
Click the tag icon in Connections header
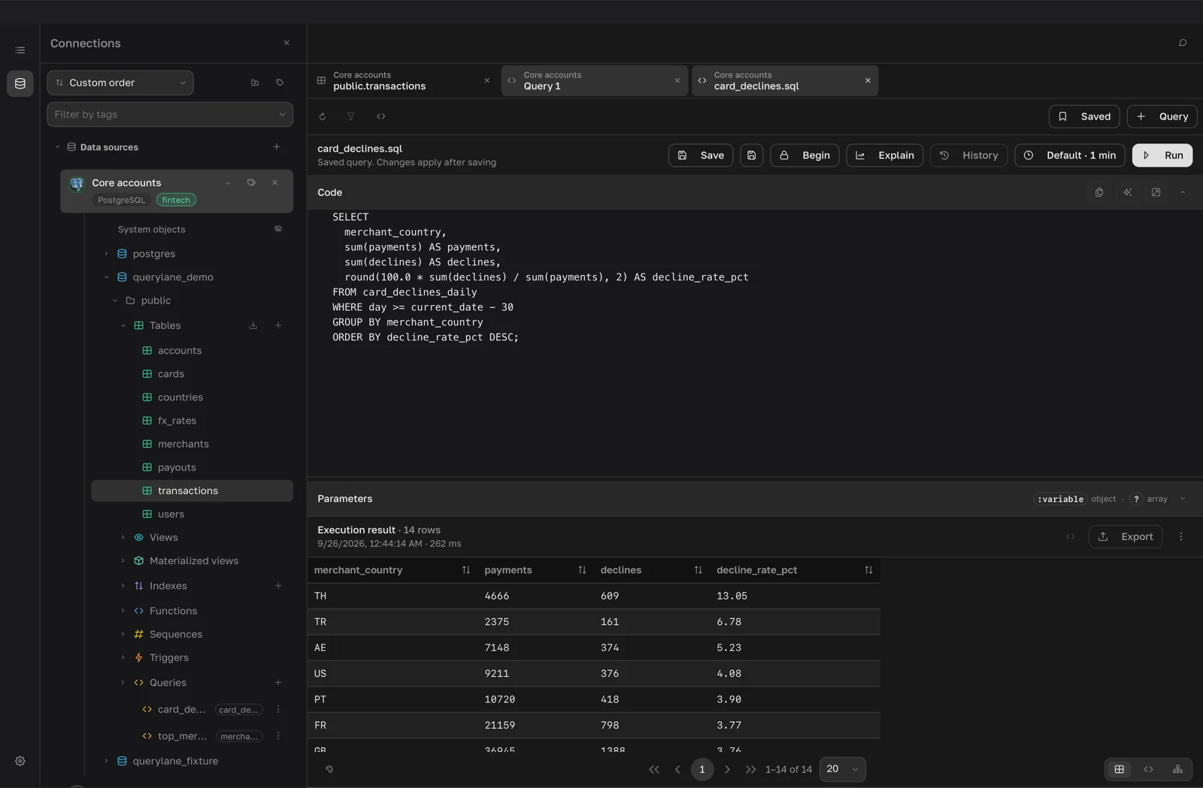click(280, 83)
